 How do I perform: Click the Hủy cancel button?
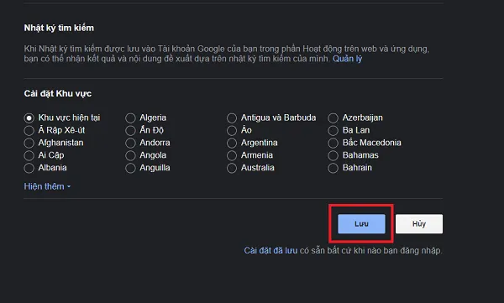(419, 224)
